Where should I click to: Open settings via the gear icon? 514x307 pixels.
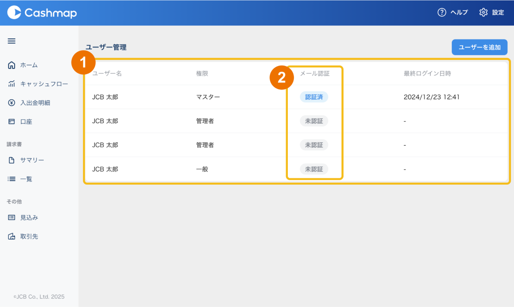[x=484, y=12]
